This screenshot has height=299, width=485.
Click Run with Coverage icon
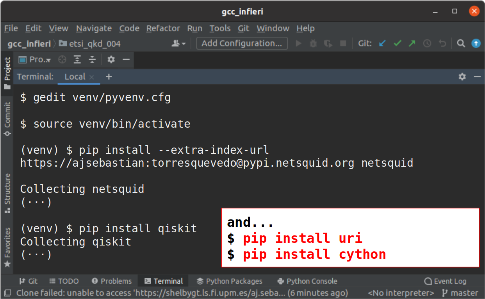(x=328, y=43)
